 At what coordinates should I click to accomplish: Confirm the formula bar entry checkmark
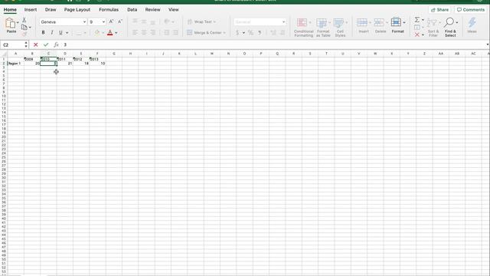coord(46,44)
